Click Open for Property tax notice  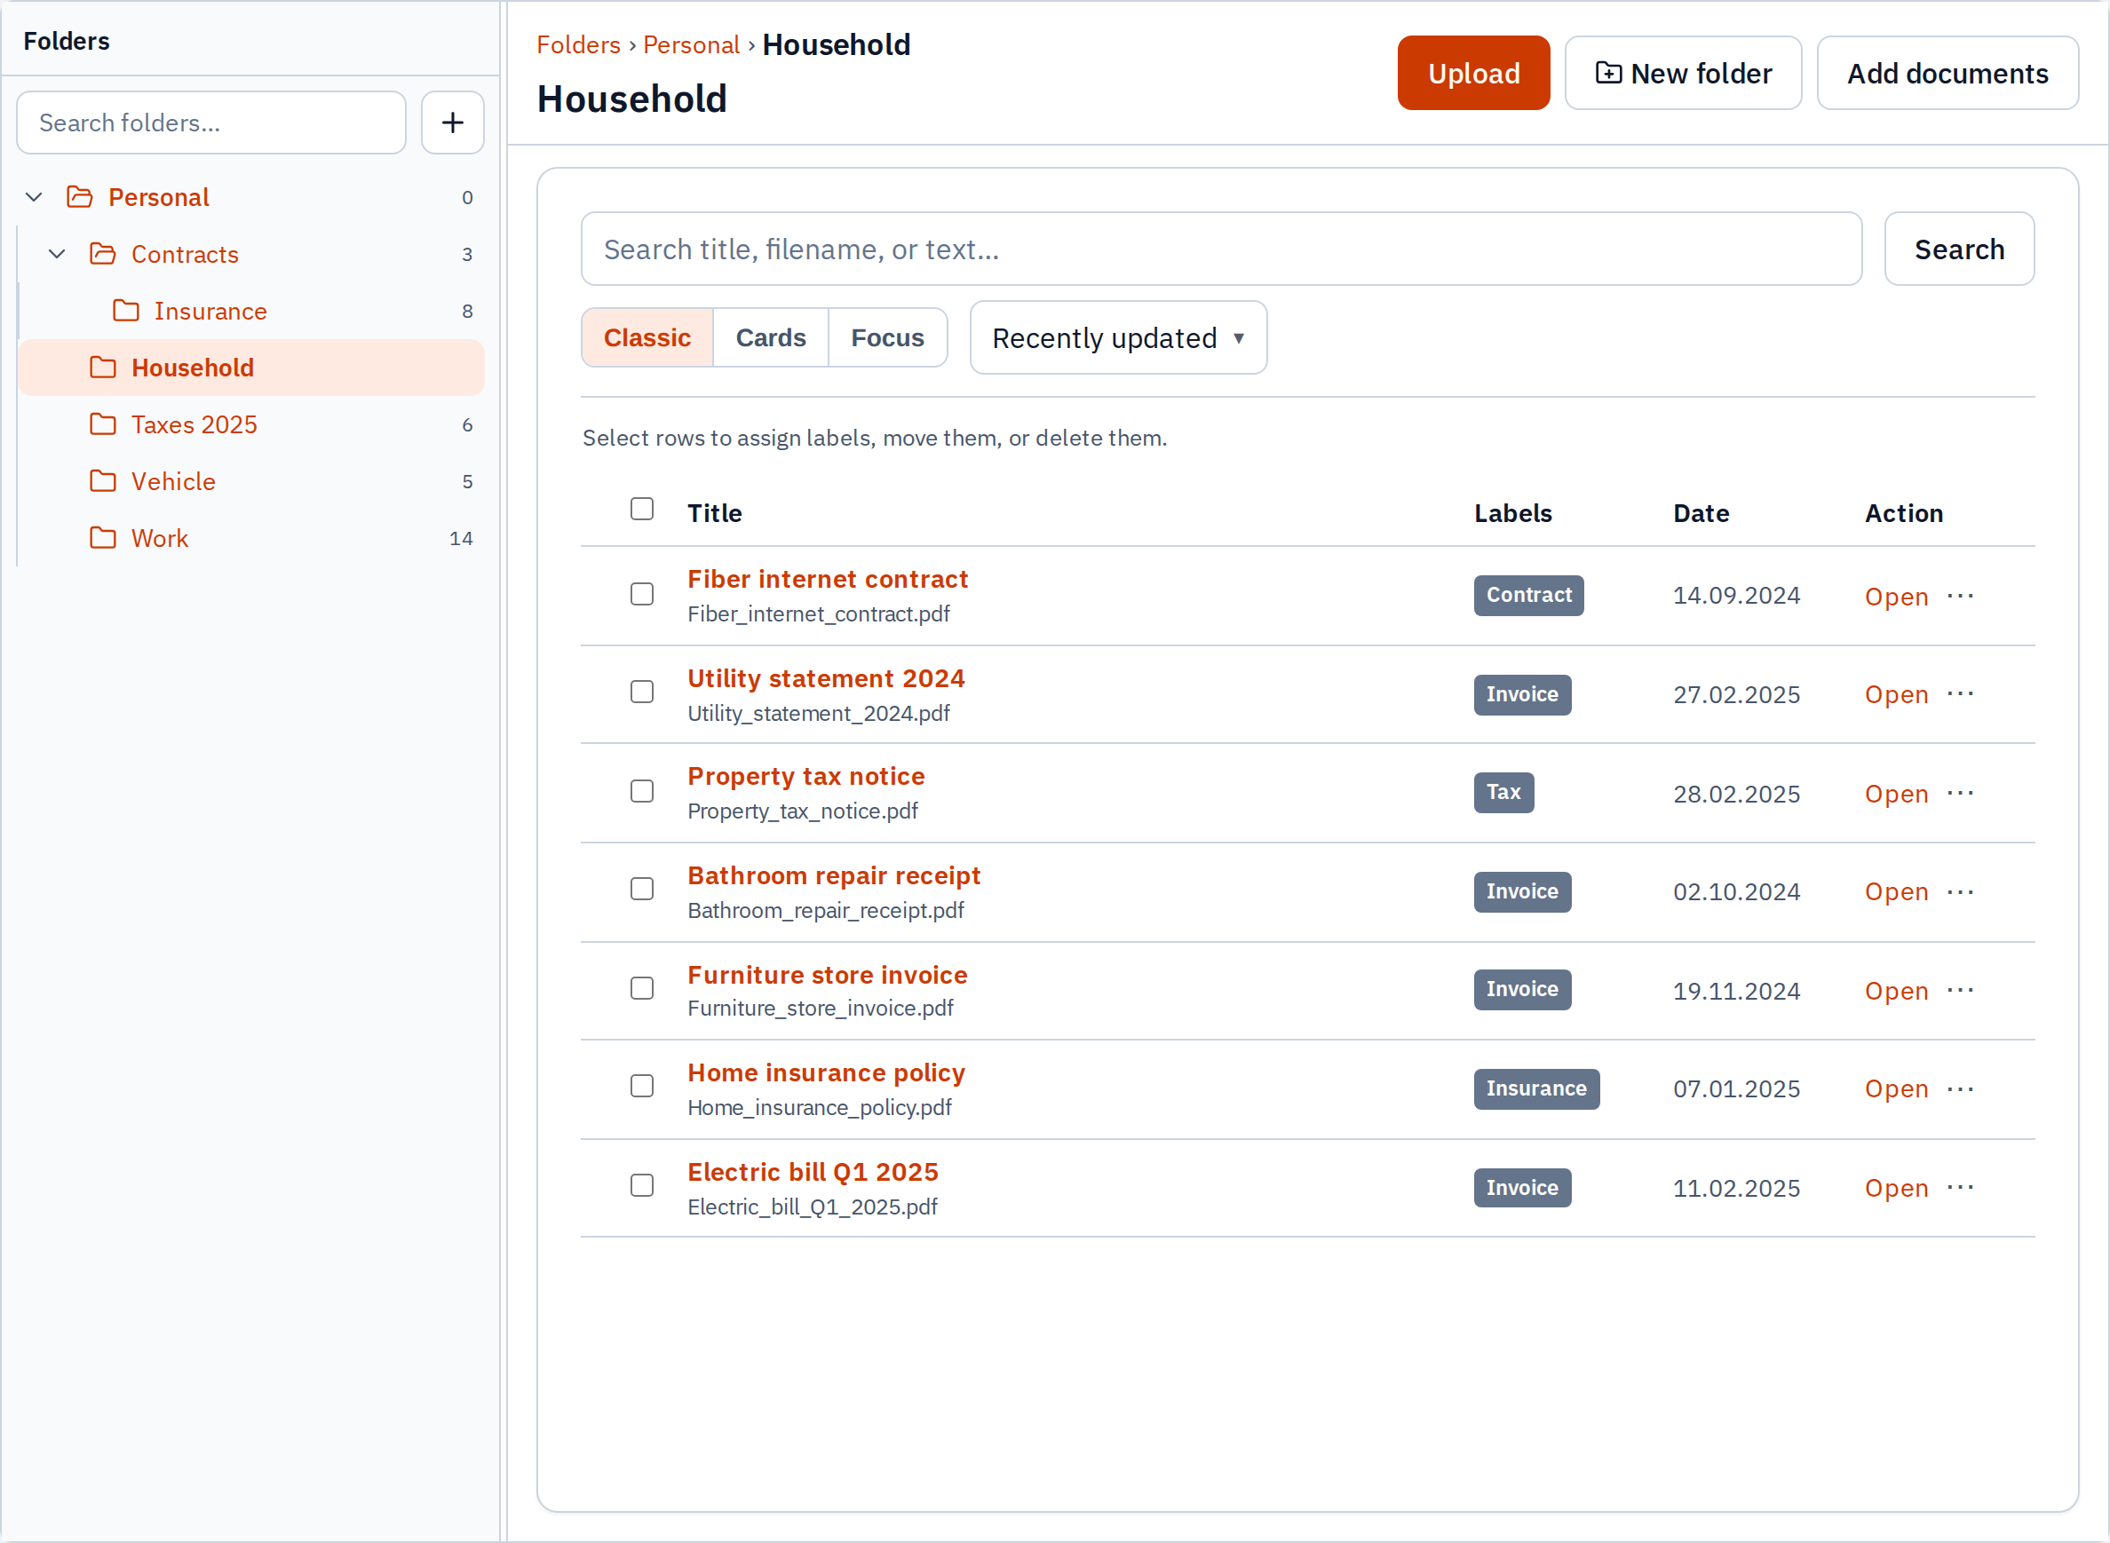click(x=1896, y=794)
